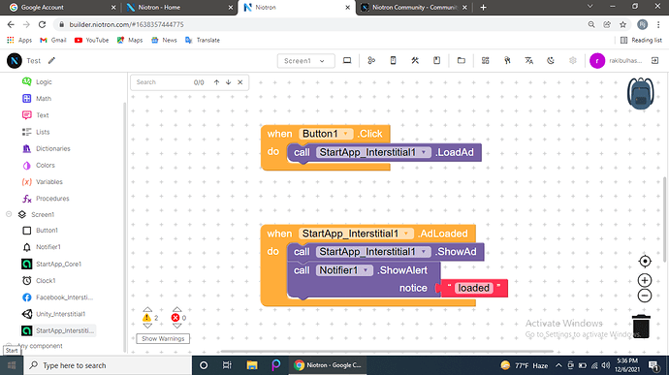Zoom out with the minus icon
669x375 pixels.
(645, 296)
